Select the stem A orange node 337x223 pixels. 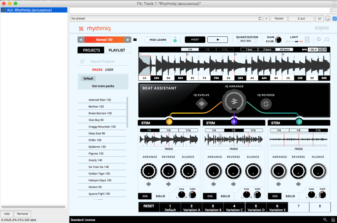[x=169, y=122]
